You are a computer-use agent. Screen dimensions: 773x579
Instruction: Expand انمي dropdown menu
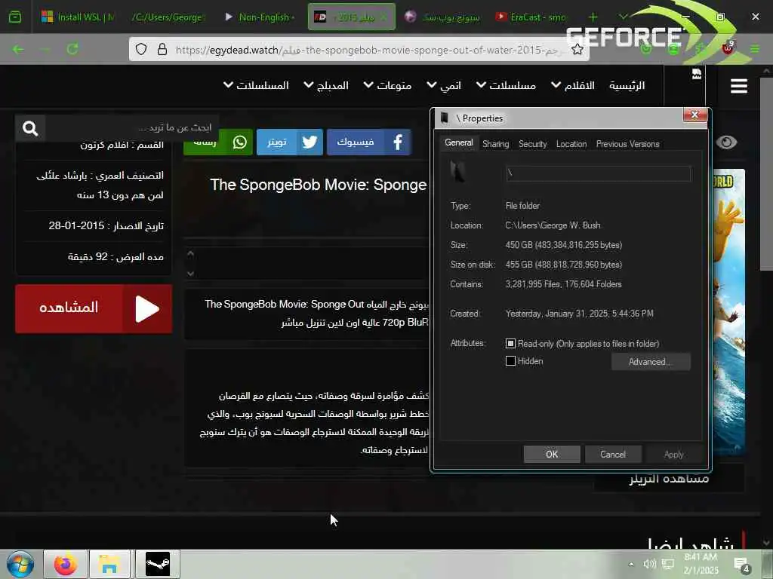coord(444,85)
